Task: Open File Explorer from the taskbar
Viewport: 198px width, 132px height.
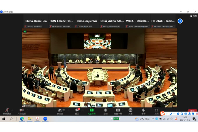Action: pos(30,119)
